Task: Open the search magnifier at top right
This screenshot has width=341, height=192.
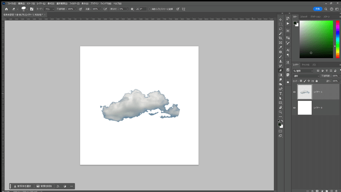Action: pyautogui.click(x=326, y=9)
